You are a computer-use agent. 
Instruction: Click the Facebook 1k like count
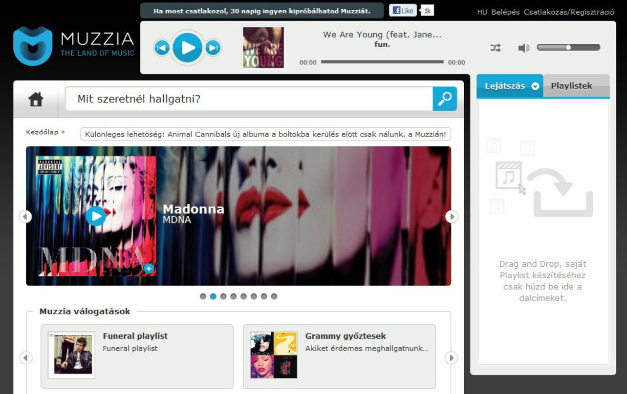[x=427, y=11]
